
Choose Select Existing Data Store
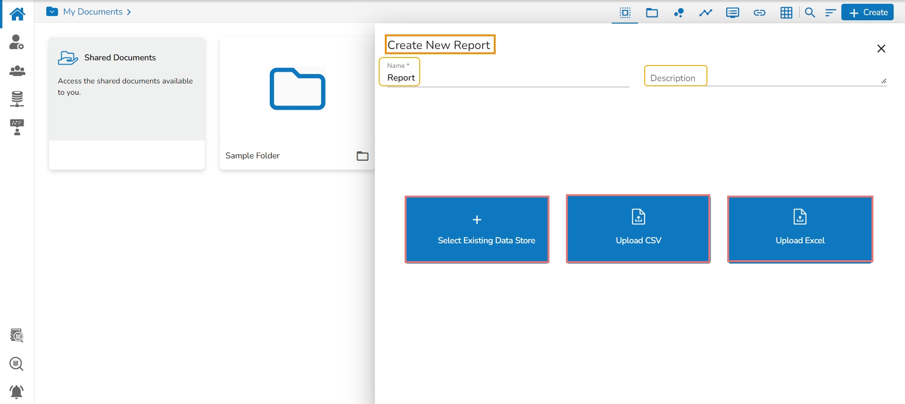[477, 230]
